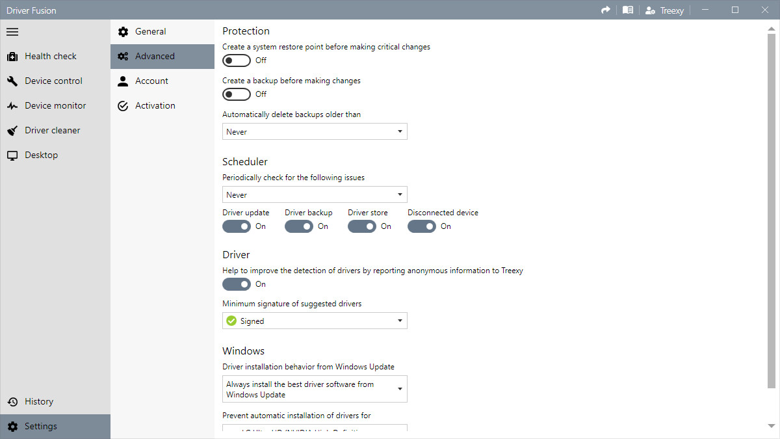Open Device monitor pulse icon
This screenshot has height=439, width=780.
click(x=12, y=106)
